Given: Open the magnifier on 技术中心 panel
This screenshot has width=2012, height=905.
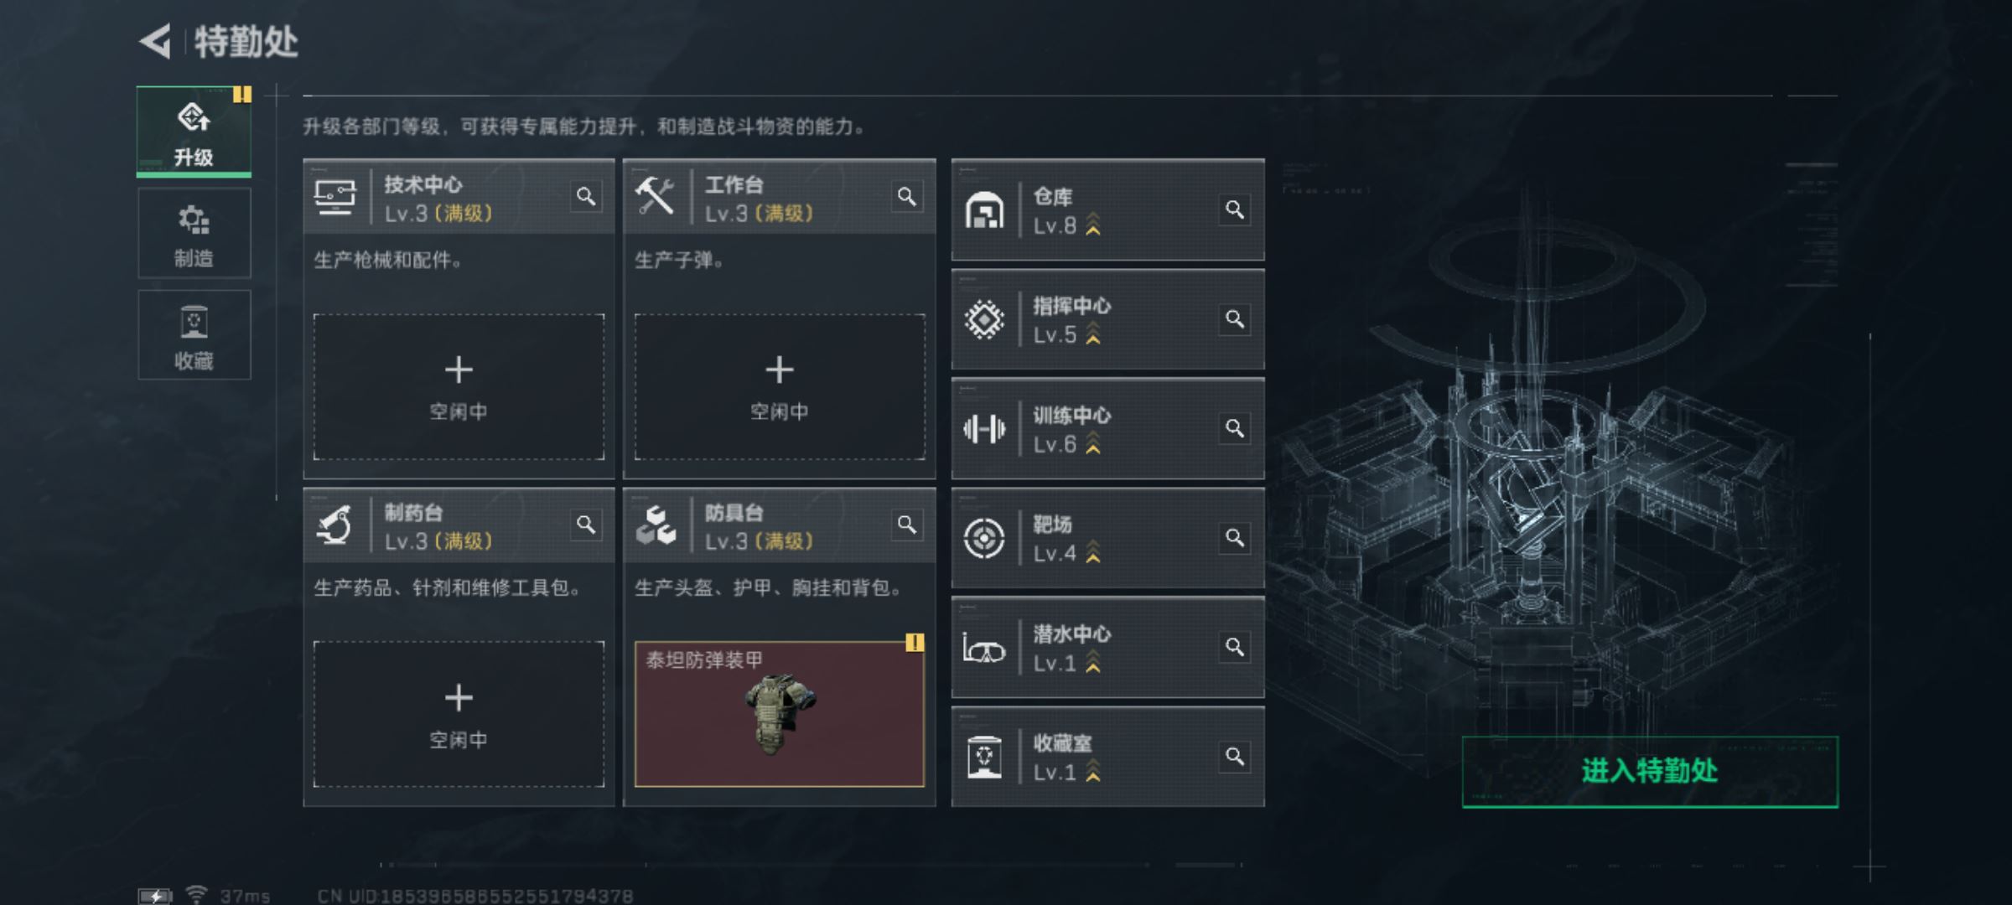Looking at the screenshot, I should tap(586, 197).
